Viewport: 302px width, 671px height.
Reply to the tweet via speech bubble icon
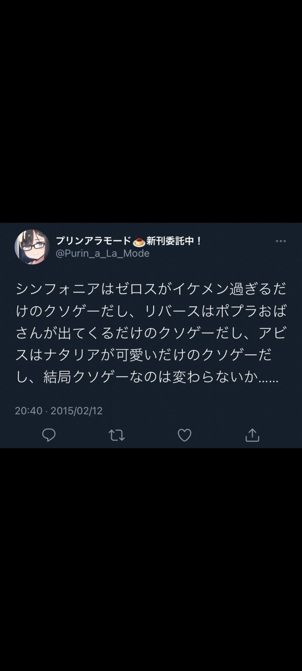(x=49, y=435)
